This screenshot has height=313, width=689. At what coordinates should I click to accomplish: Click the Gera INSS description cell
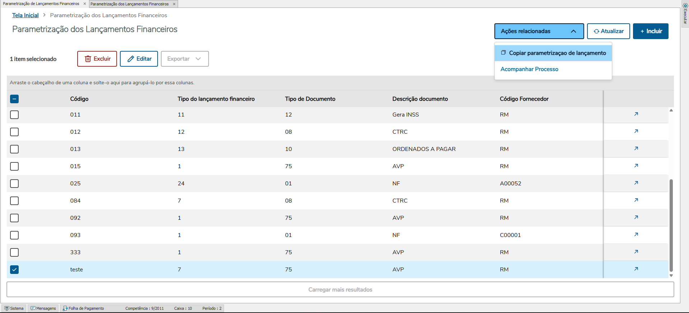(406, 115)
